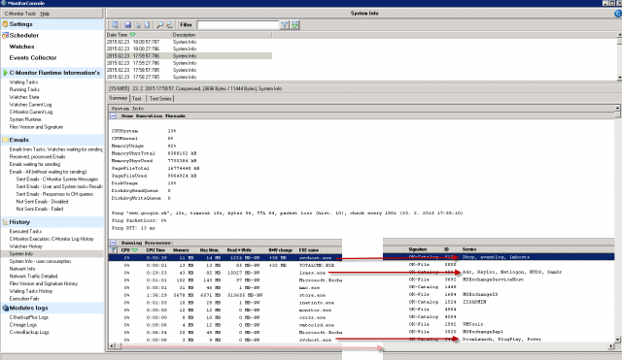Open the C-Monitor Tools menu
The image size is (622, 360).
[20, 14]
